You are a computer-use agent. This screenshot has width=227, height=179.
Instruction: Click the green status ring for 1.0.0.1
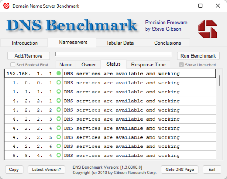tap(59, 83)
